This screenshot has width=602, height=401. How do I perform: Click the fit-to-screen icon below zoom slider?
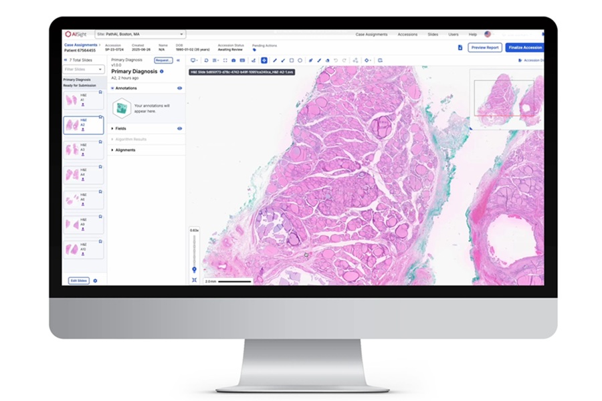pos(194,280)
